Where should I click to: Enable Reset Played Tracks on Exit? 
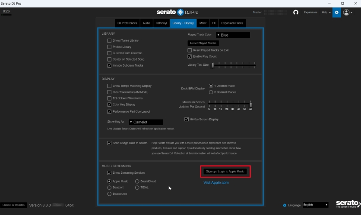point(190,50)
